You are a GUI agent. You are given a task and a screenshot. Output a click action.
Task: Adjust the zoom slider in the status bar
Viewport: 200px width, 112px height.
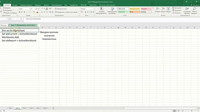tap(192, 111)
